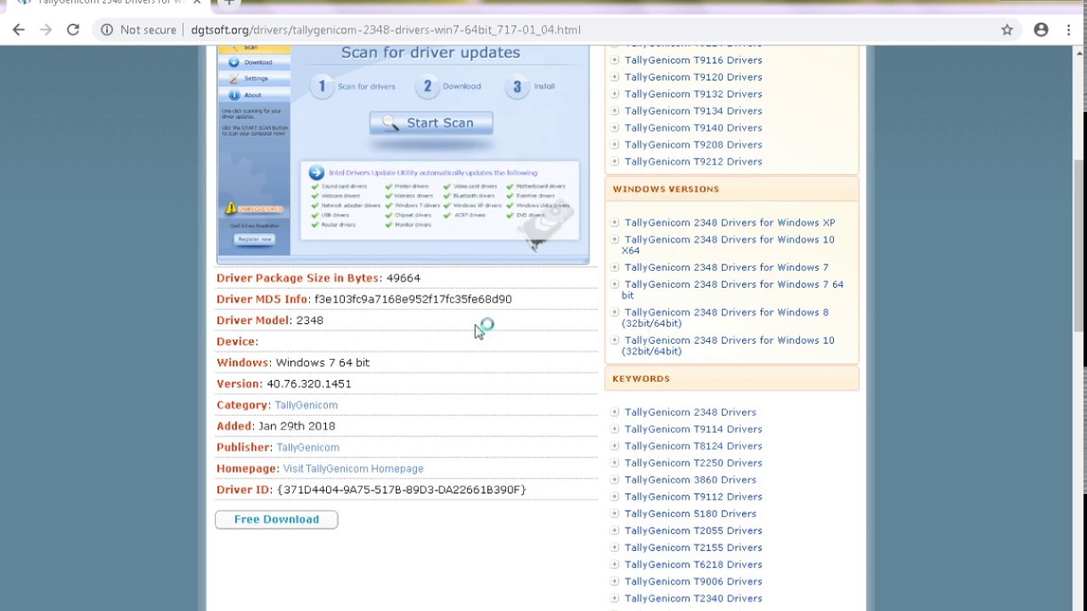Open TallyGenicom 2348 Drivers keyword link
Viewport: 1087px width, 611px height.
pyautogui.click(x=690, y=412)
